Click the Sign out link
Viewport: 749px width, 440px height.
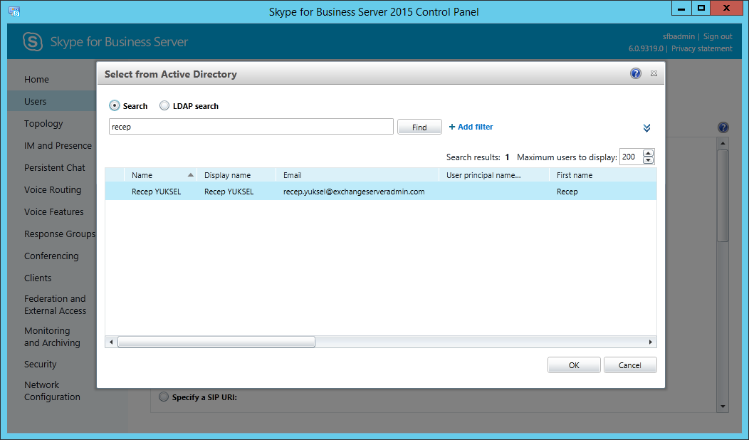pos(718,36)
